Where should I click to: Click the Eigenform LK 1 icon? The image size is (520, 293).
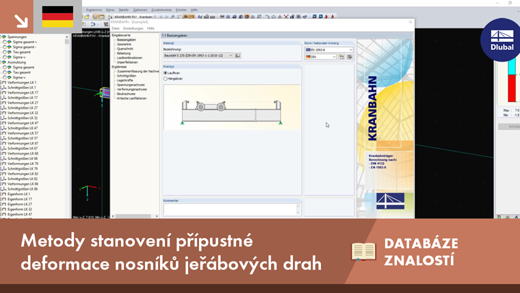tap(4, 194)
